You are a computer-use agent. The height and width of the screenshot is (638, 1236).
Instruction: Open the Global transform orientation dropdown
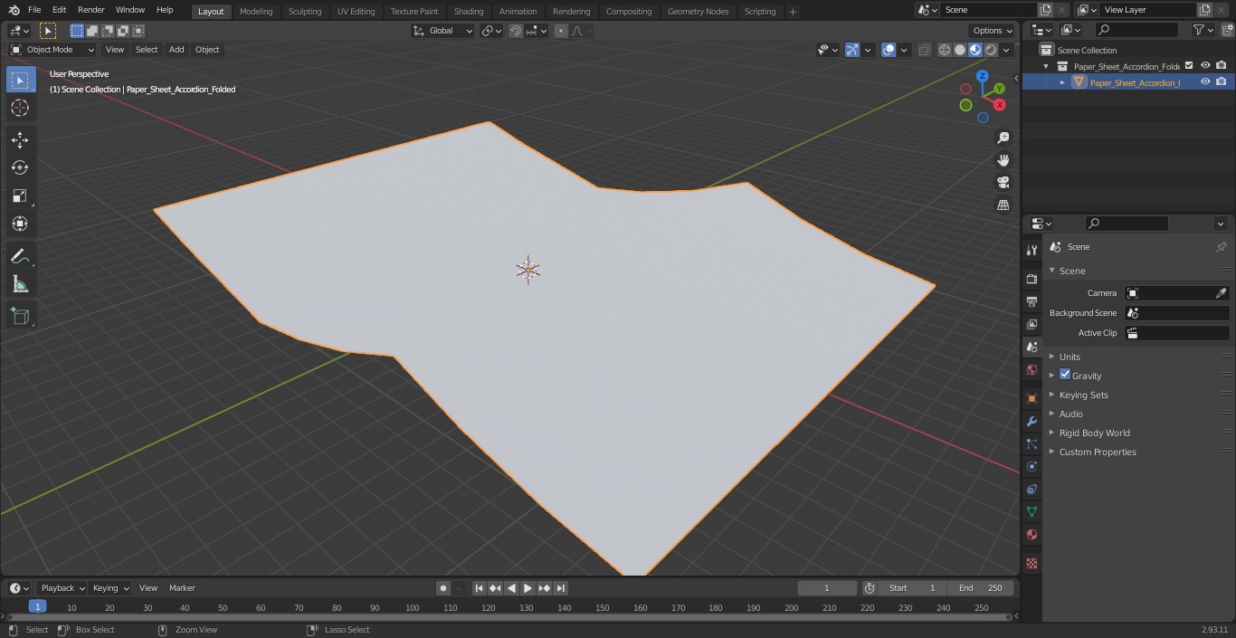(443, 31)
